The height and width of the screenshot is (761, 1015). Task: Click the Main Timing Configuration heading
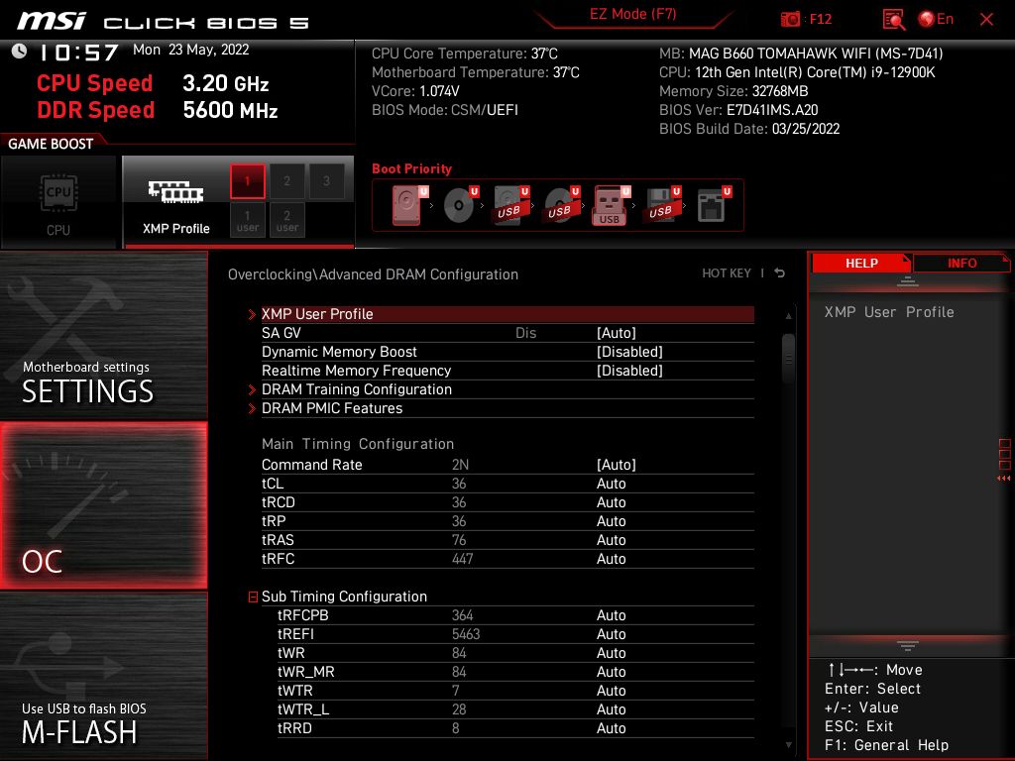pyautogui.click(x=357, y=444)
